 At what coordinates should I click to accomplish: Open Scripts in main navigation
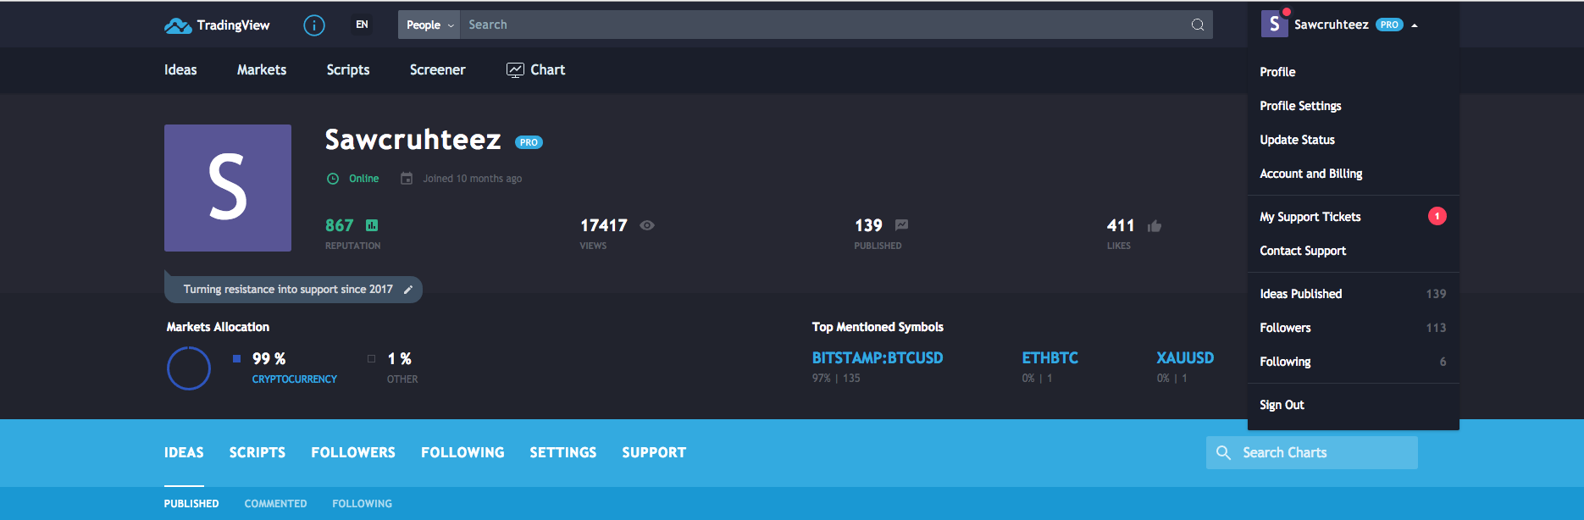click(348, 70)
